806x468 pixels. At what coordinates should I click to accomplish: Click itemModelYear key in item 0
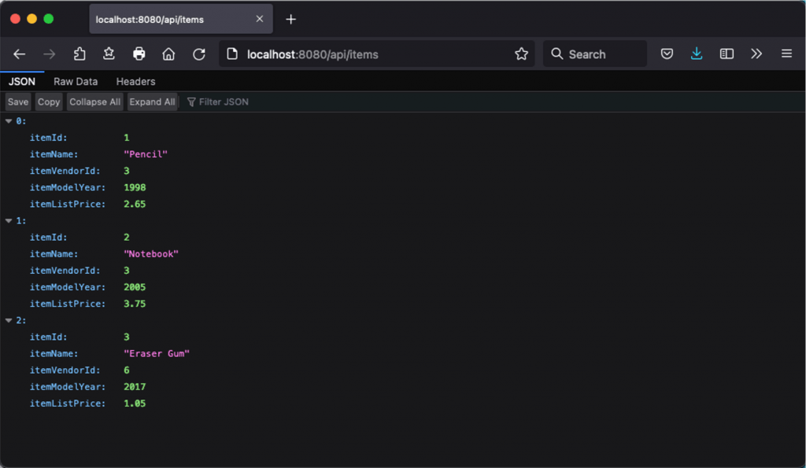click(x=68, y=187)
